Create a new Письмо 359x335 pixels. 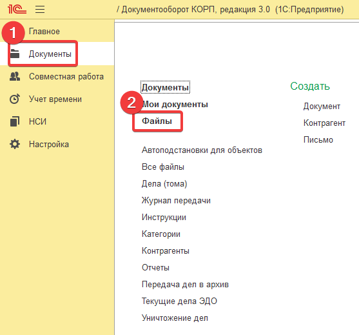pyautogui.click(x=318, y=139)
